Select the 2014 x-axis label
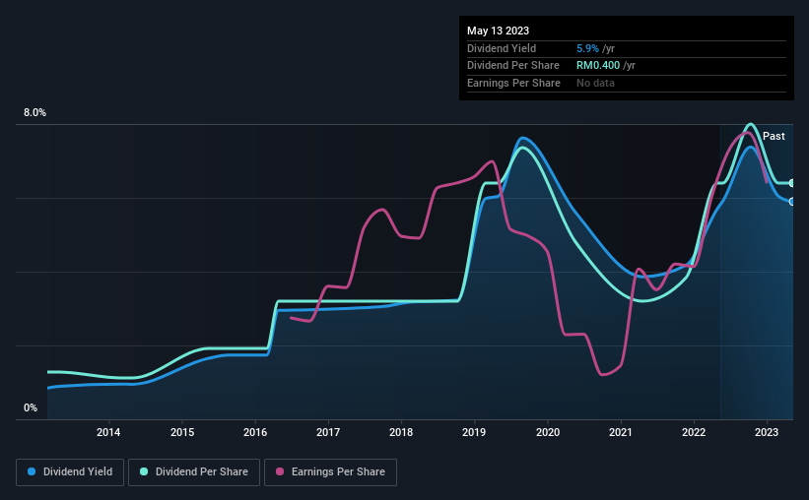The image size is (809, 500). coord(108,432)
